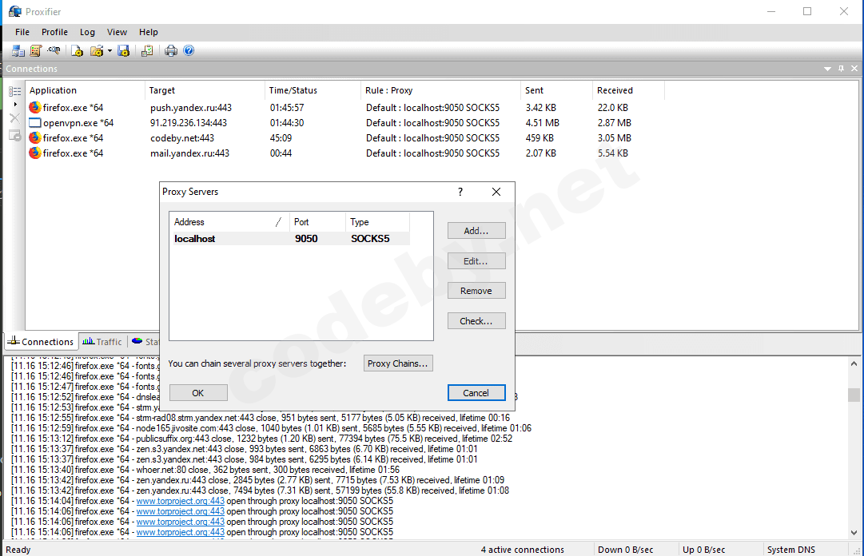Close the Proxy Servers dialog with X
The height and width of the screenshot is (556, 864).
(x=496, y=192)
